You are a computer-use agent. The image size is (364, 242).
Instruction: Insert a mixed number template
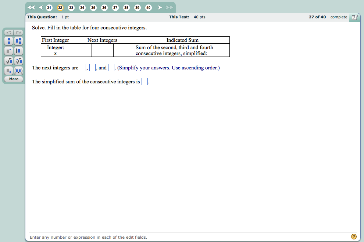(18, 41)
